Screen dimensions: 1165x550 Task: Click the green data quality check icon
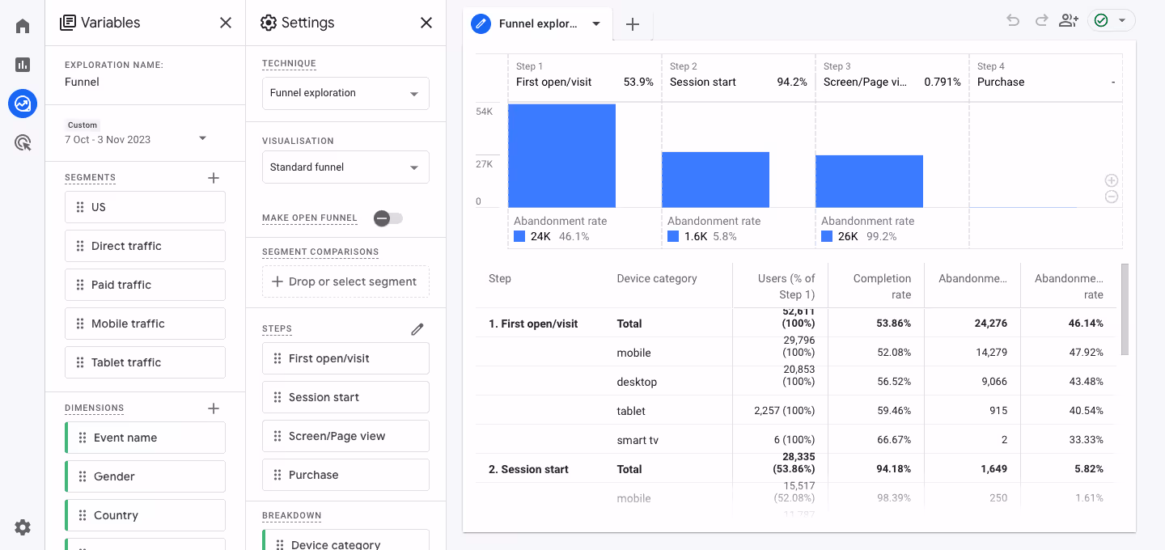[x=1101, y=20]
